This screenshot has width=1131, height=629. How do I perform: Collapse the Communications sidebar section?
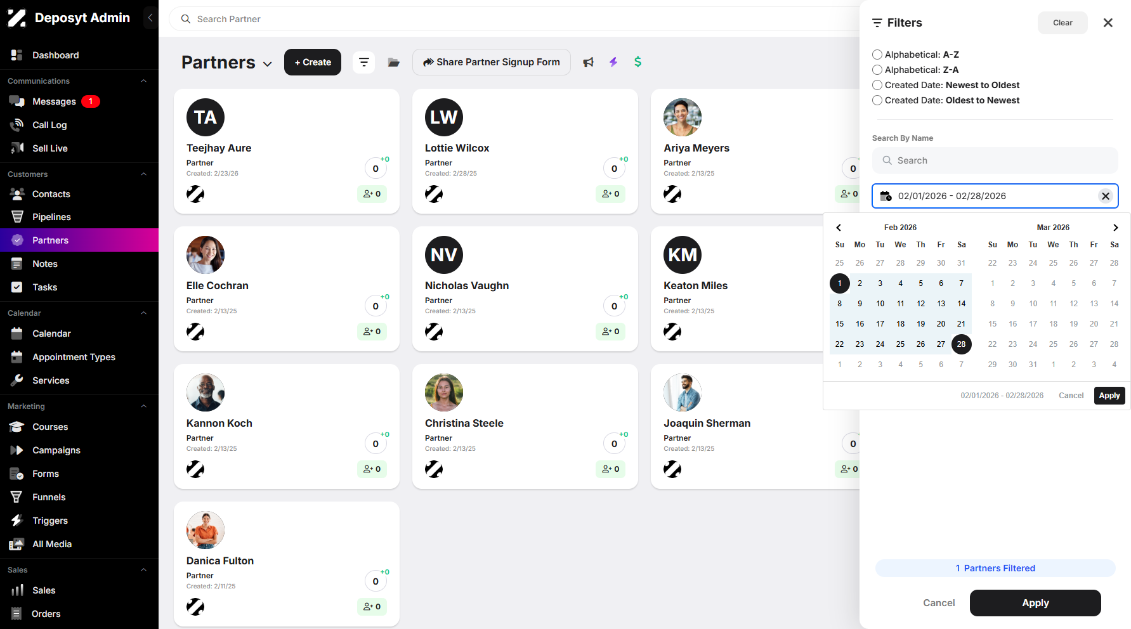(143, 81)
